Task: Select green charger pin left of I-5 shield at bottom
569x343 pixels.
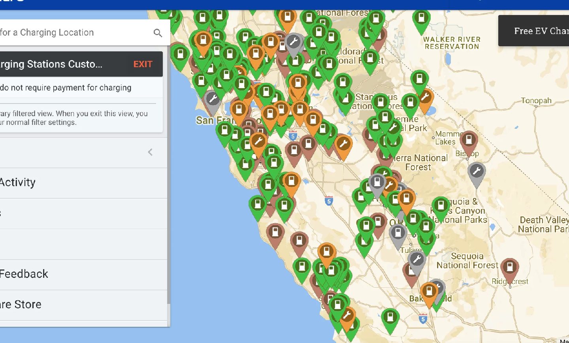Action: click(x=390, y=318)
